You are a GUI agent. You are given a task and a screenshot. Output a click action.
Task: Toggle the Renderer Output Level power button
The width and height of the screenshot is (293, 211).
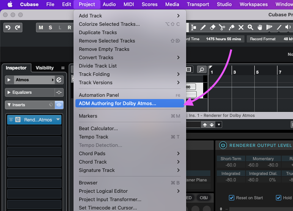tap(223, 145)
